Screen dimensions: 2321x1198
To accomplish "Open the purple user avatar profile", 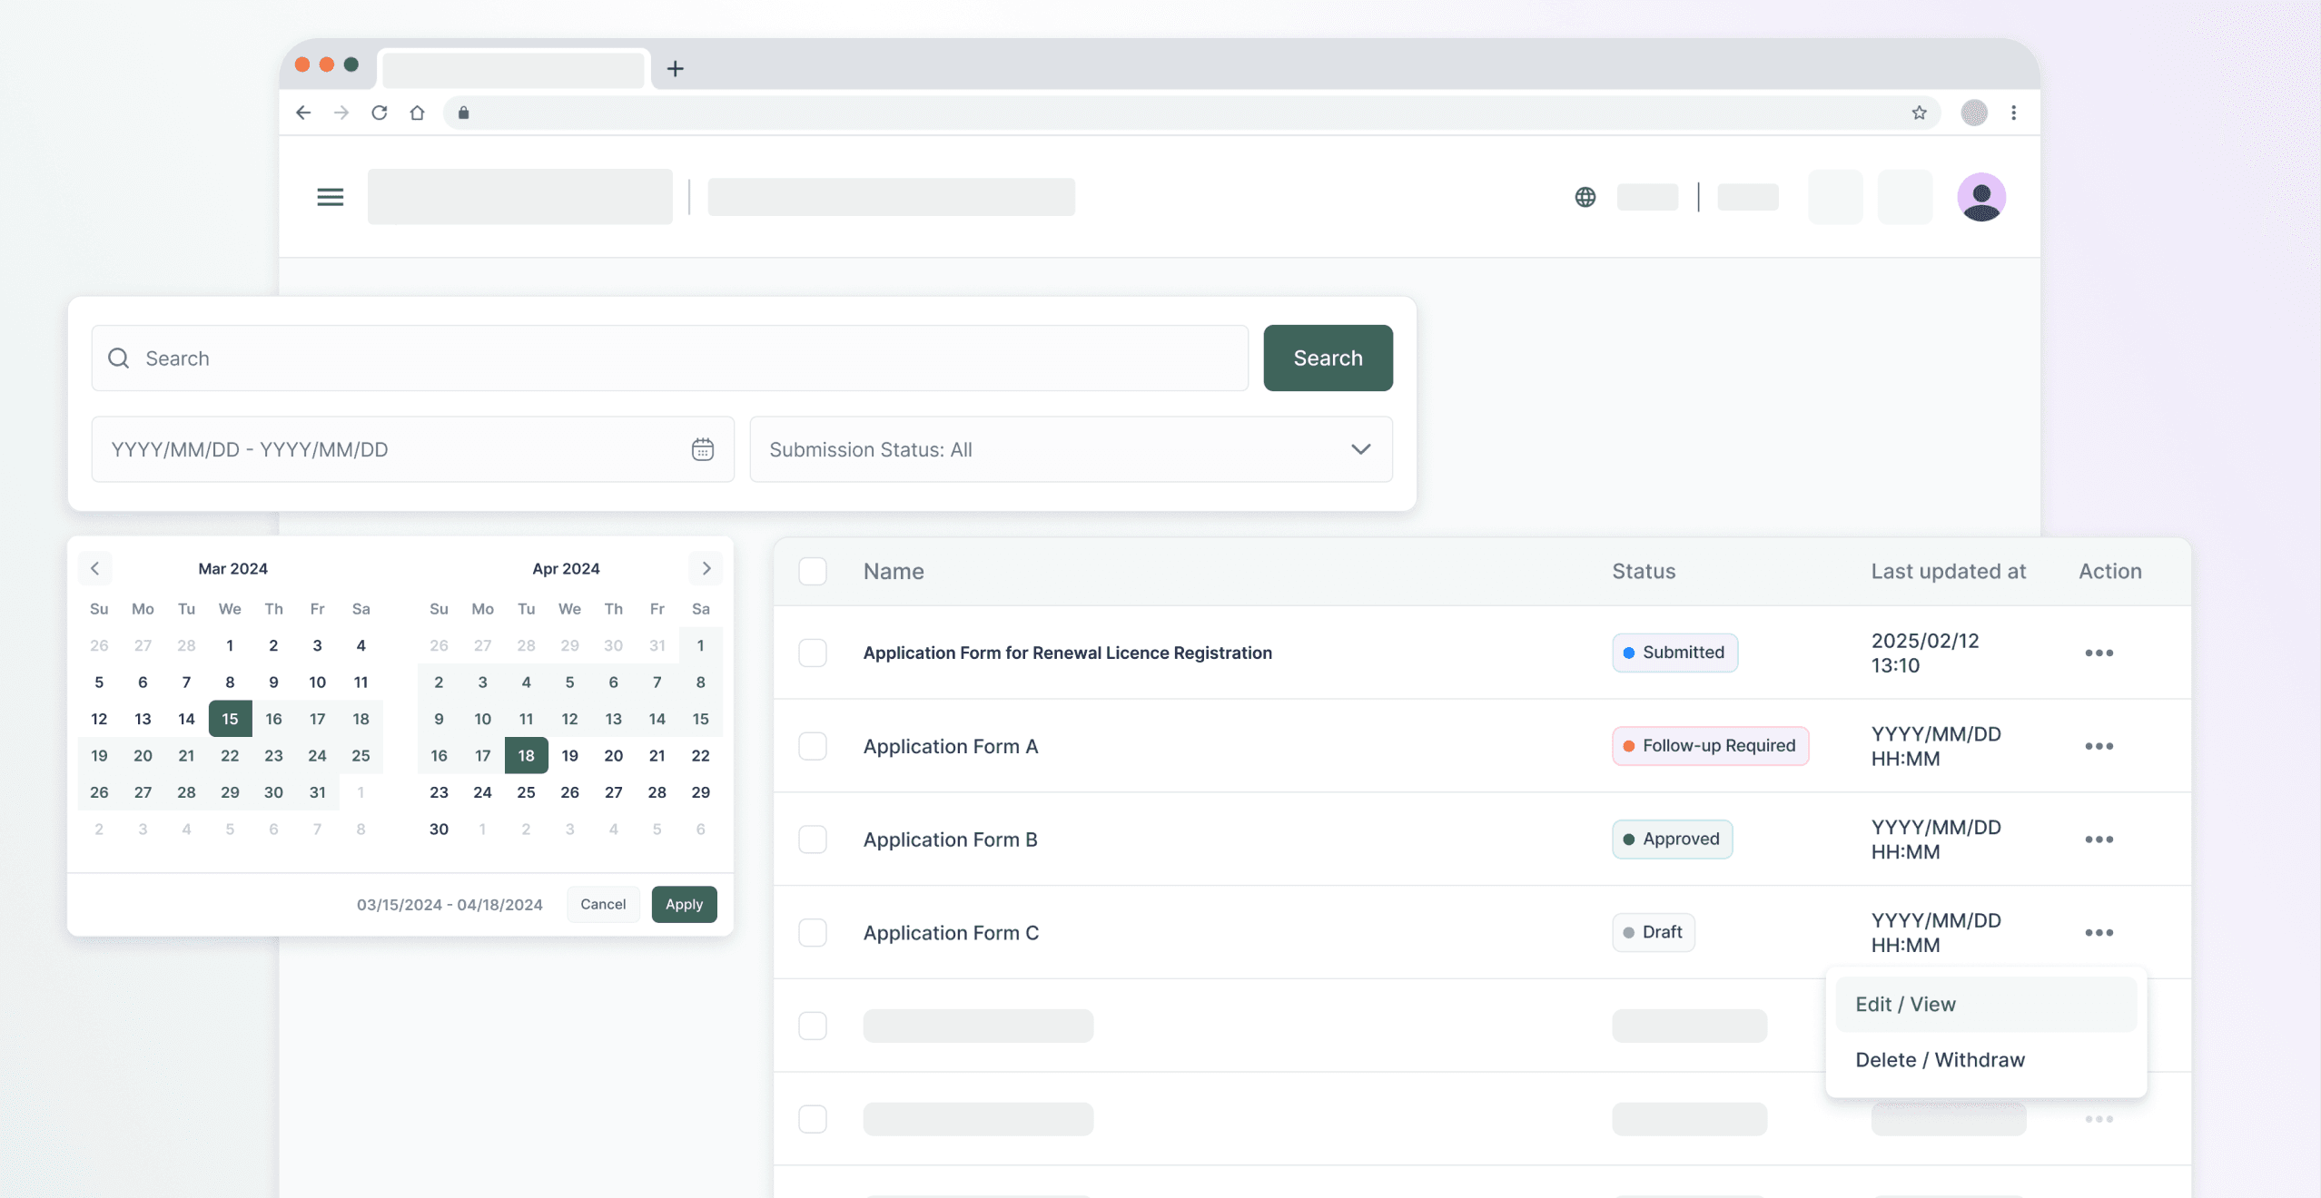I will click(x=1980, y=197).
